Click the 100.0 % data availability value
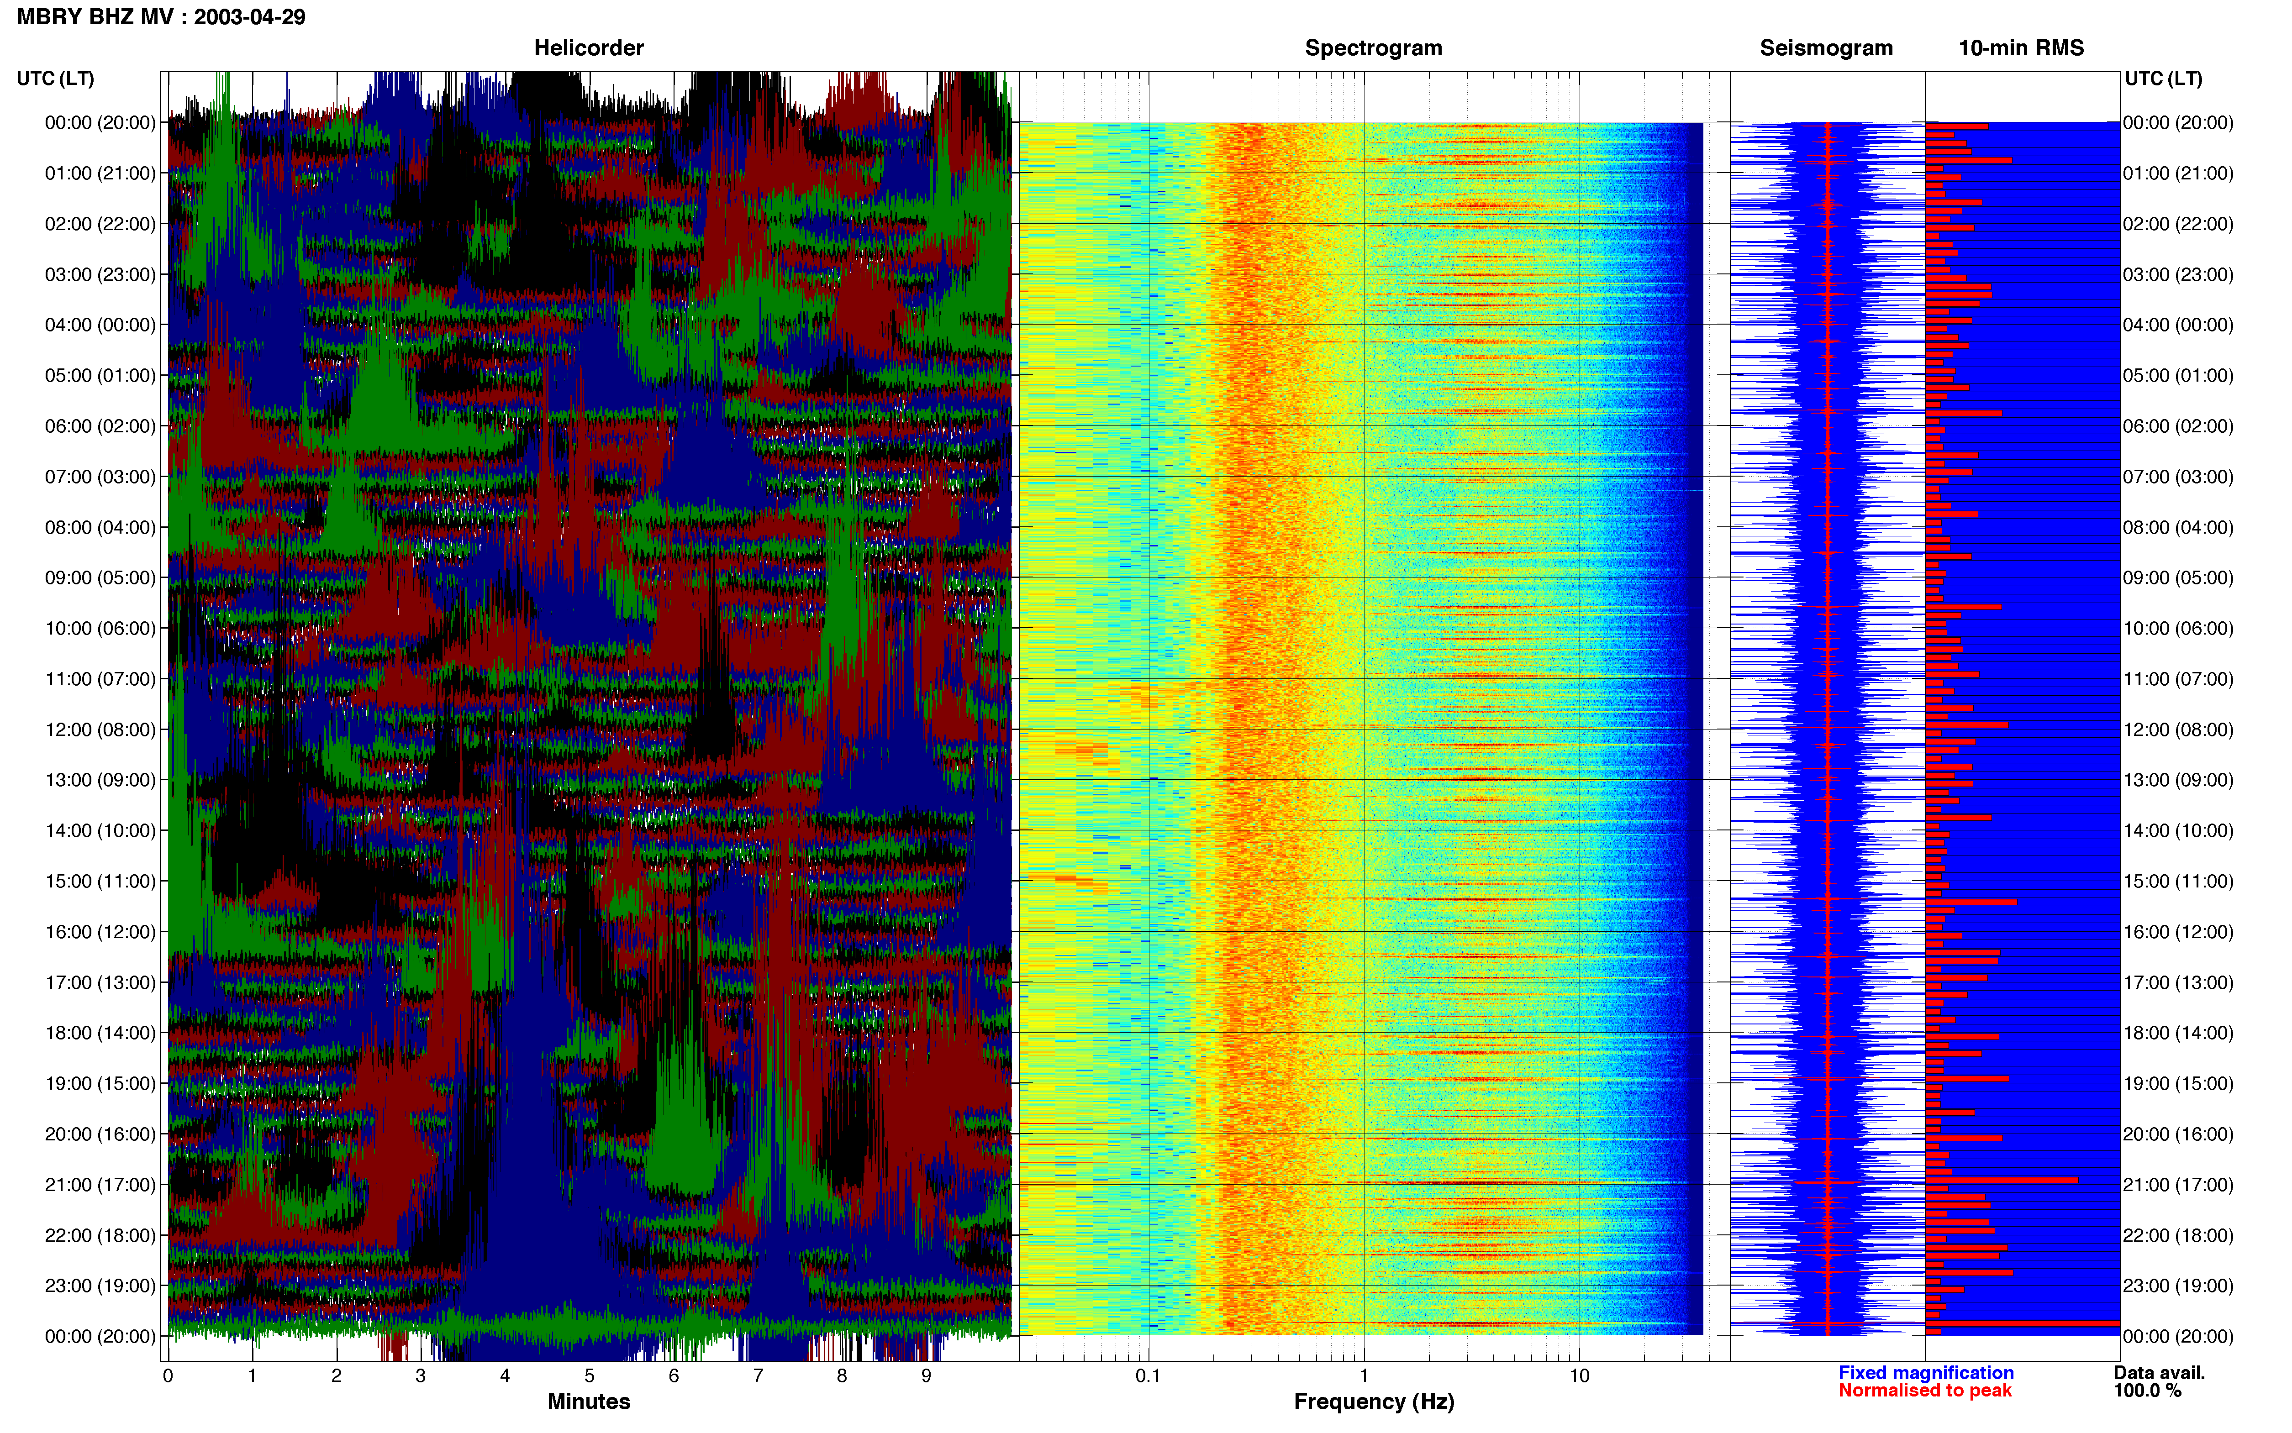The width and height of the screenshot is (2292, 1433). point(2147,1391)
